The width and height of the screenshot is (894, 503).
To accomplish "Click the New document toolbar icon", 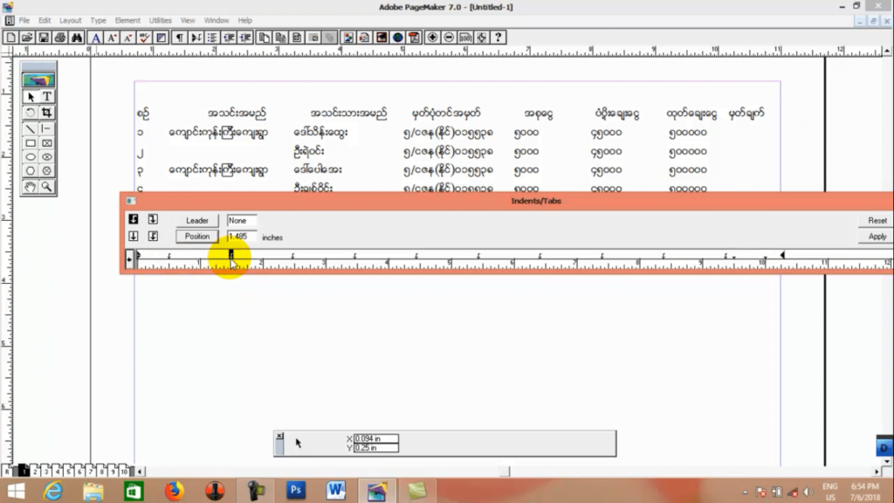I will [x=10, y=38].
